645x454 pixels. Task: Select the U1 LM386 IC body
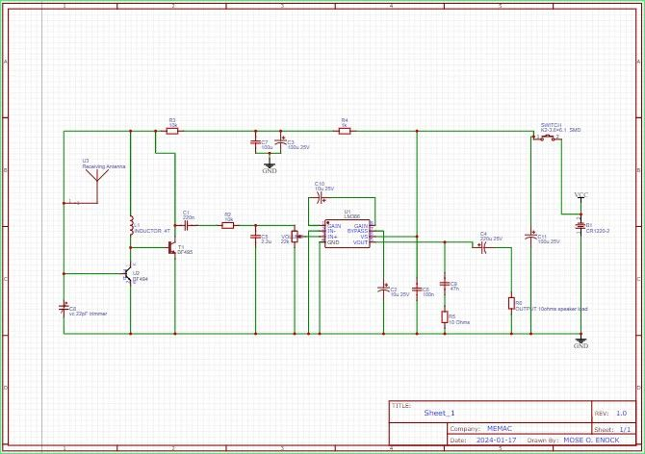click(x=348, y=234)
